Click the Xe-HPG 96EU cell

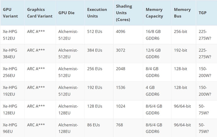tap(10, 128)
